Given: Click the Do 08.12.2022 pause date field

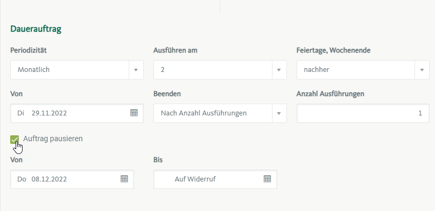Looking at the screenshot, I should click(x=72, y=179).
